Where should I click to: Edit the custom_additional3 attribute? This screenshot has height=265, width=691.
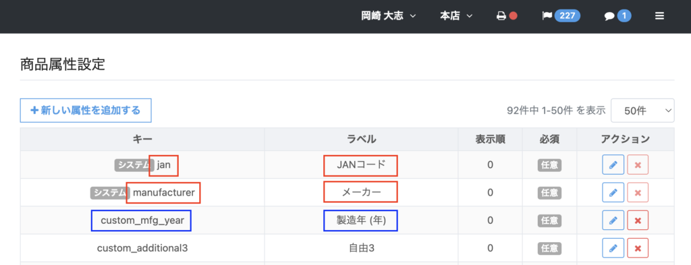click(x=613, y=248)
